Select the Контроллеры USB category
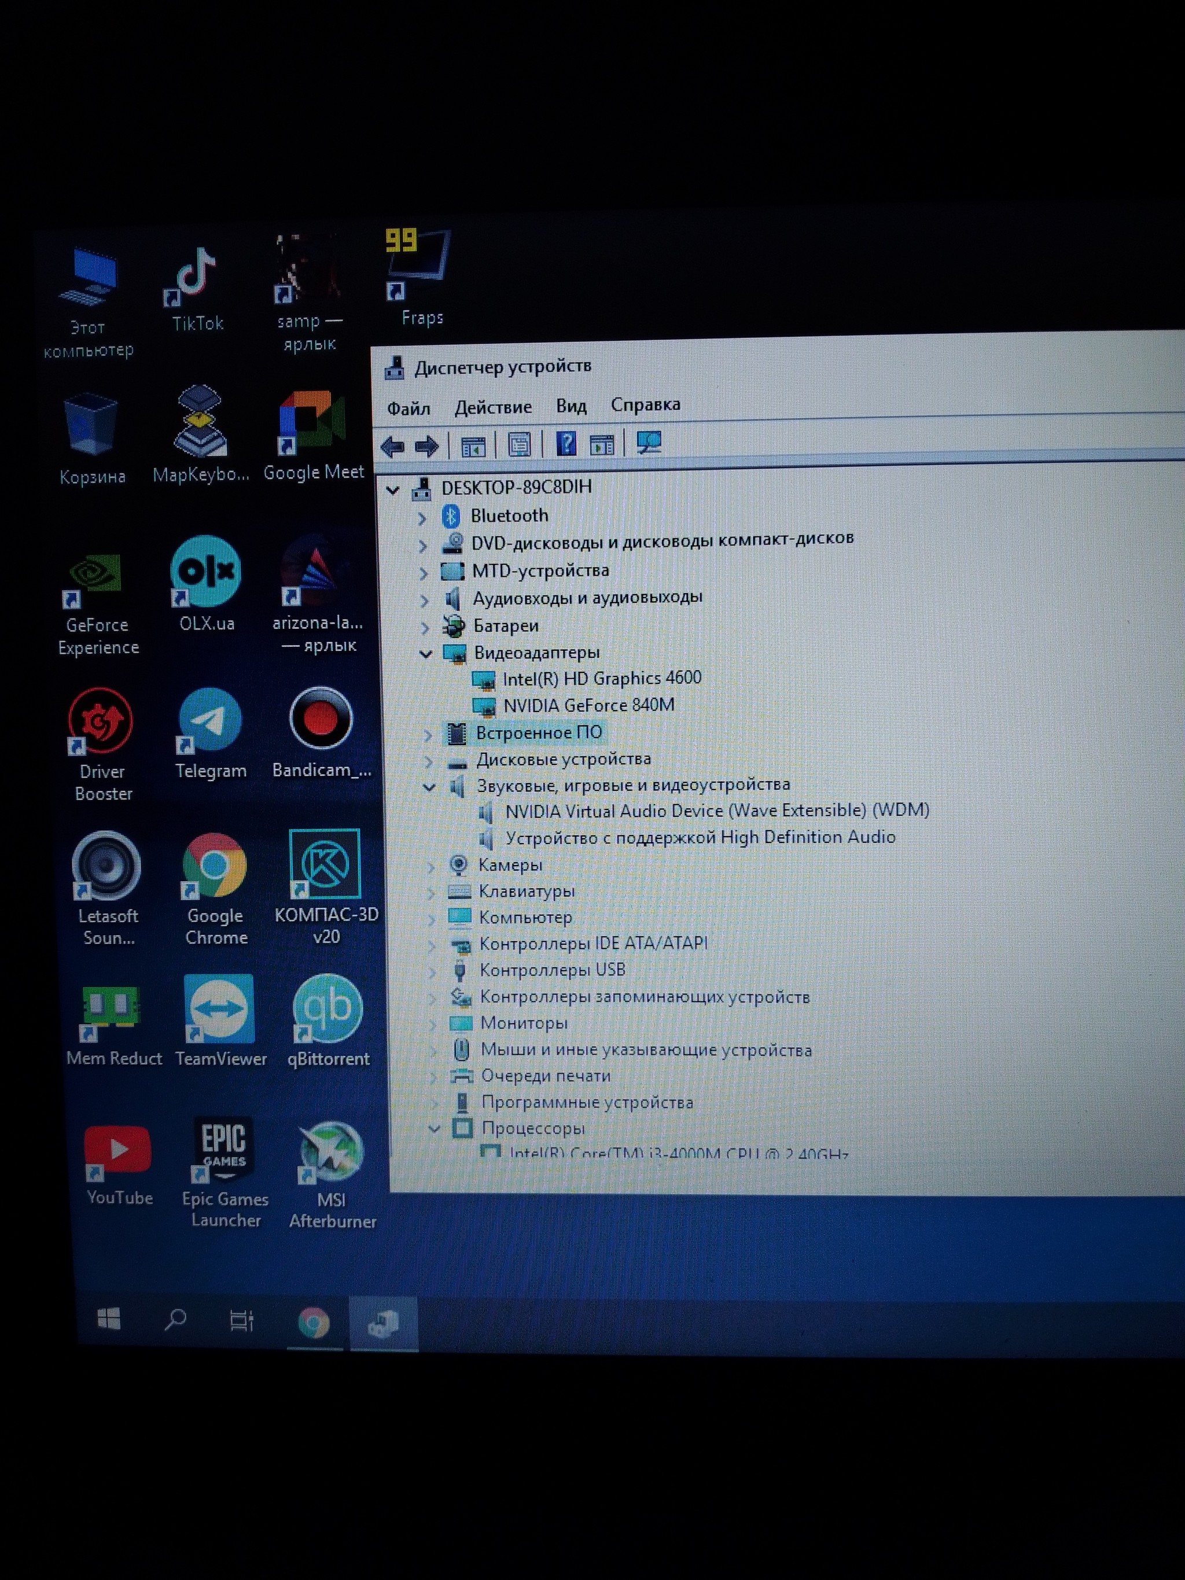Screen dimensions: 1185x1580 (x=552, y=970)
